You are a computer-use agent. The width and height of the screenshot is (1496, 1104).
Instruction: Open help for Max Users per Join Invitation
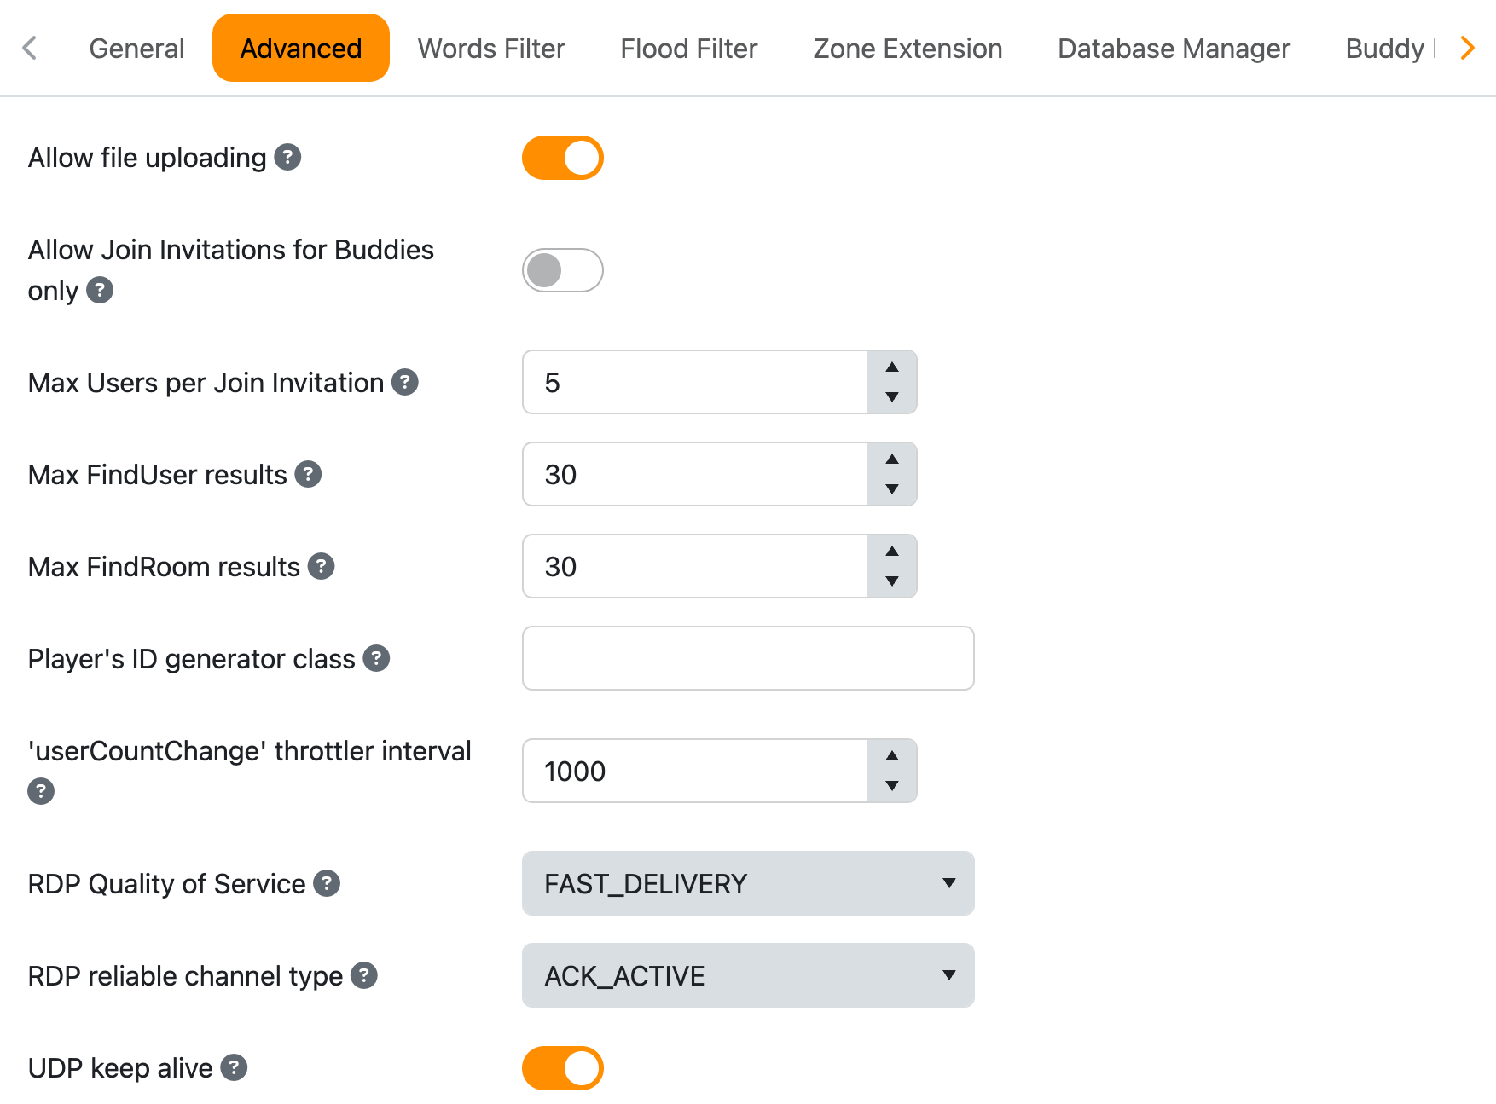[404, 383]
